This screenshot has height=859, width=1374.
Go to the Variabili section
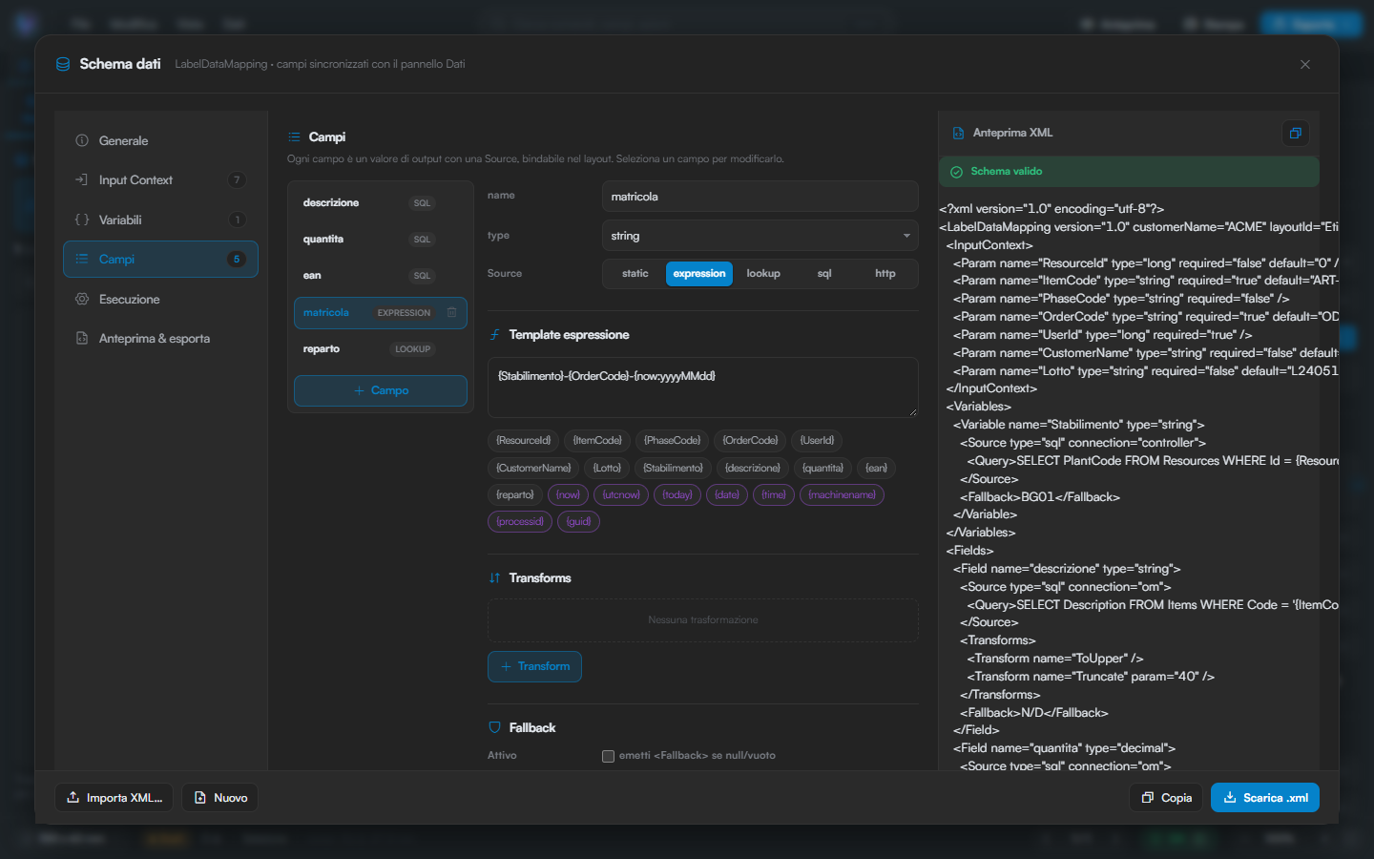coord(160,220)
